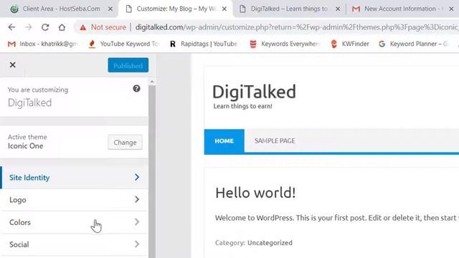The image size is (459, 258).
Task: Click 'You are customizing' label
Action: 38,90
